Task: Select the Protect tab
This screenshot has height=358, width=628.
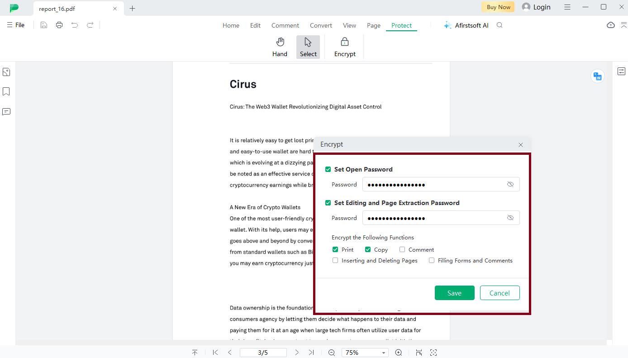Action: pyautogui.click(x=401, y=25)
